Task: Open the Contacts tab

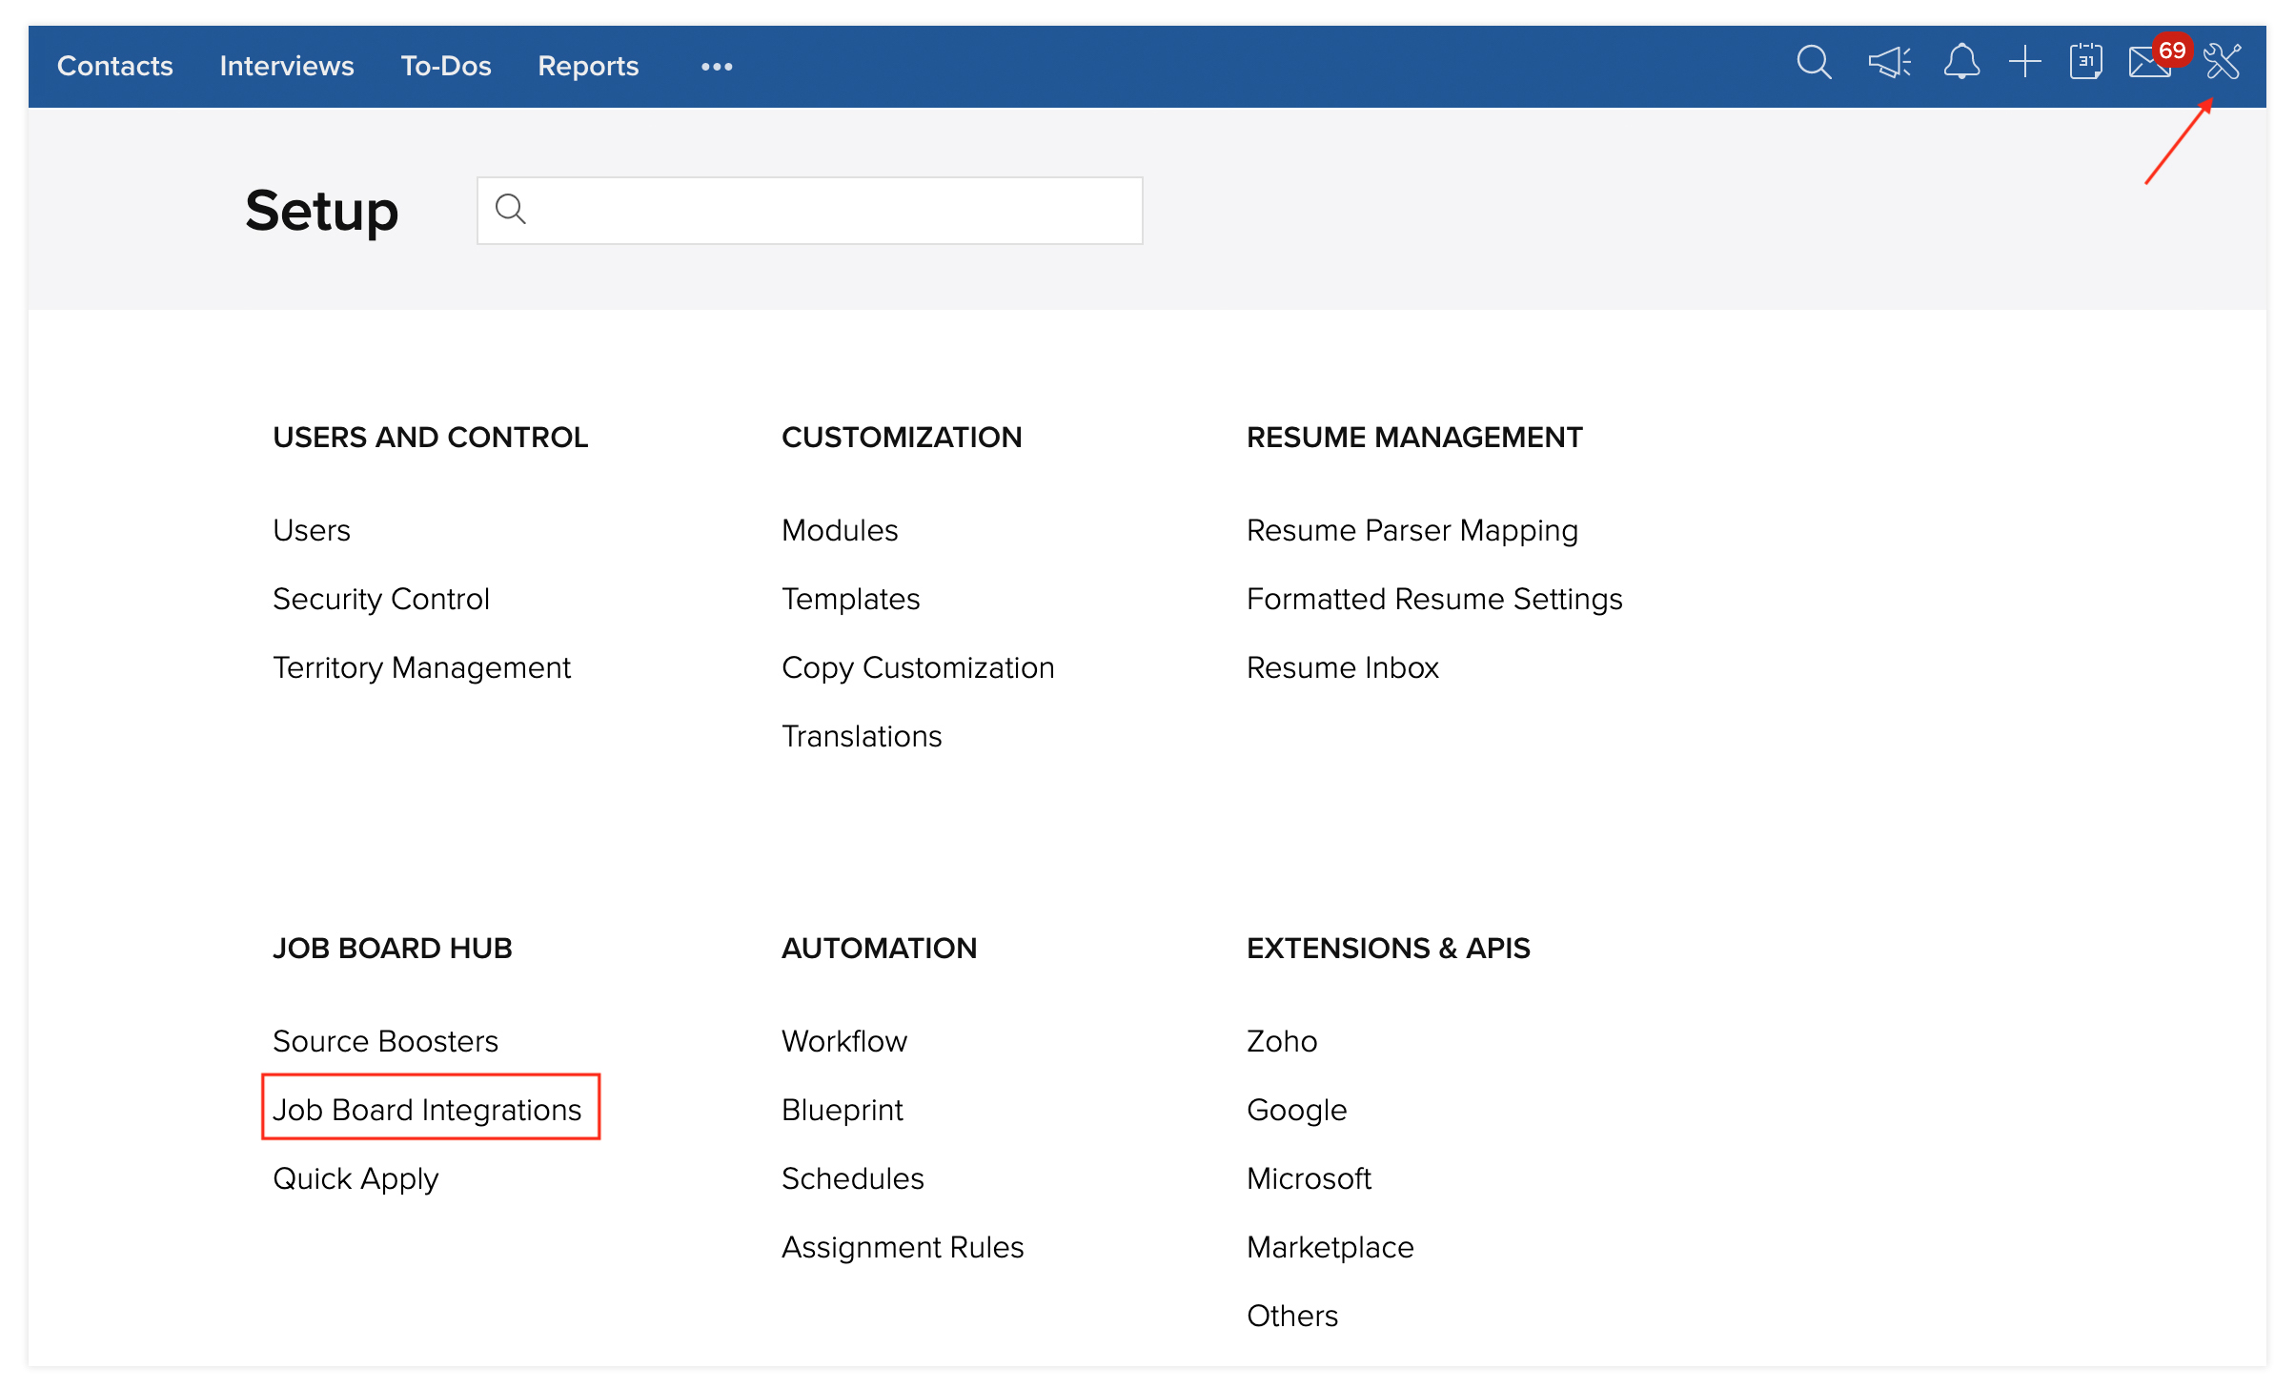Action: coord(114,66)
